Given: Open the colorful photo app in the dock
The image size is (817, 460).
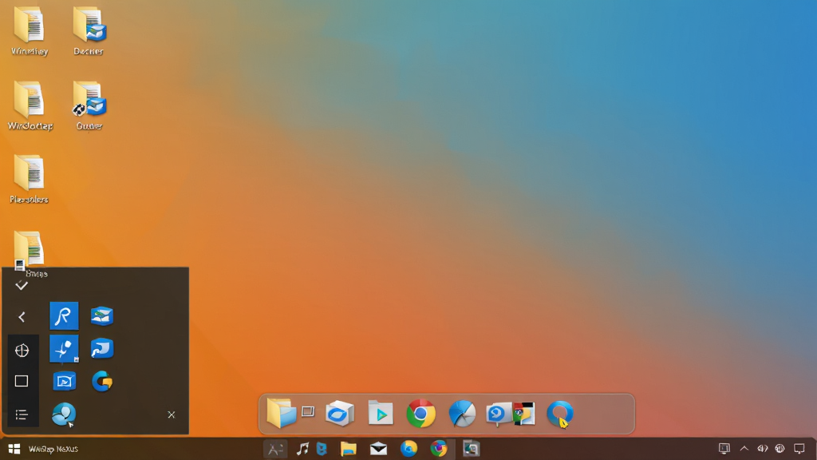Looking at the screenshot, I should pos(524,414).
